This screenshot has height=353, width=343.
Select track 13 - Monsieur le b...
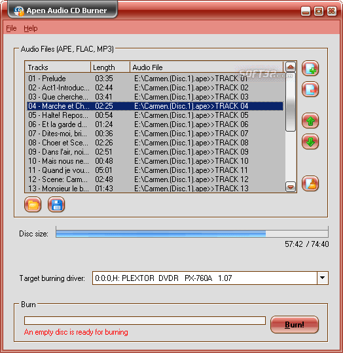click(155, 189)
